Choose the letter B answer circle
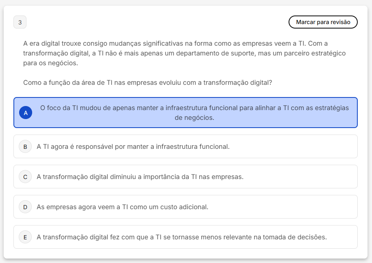 [25, 146]
